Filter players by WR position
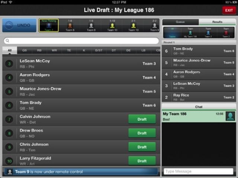This screenshot has width=238, height=178. pyautogui.click(x=54, y=50)
